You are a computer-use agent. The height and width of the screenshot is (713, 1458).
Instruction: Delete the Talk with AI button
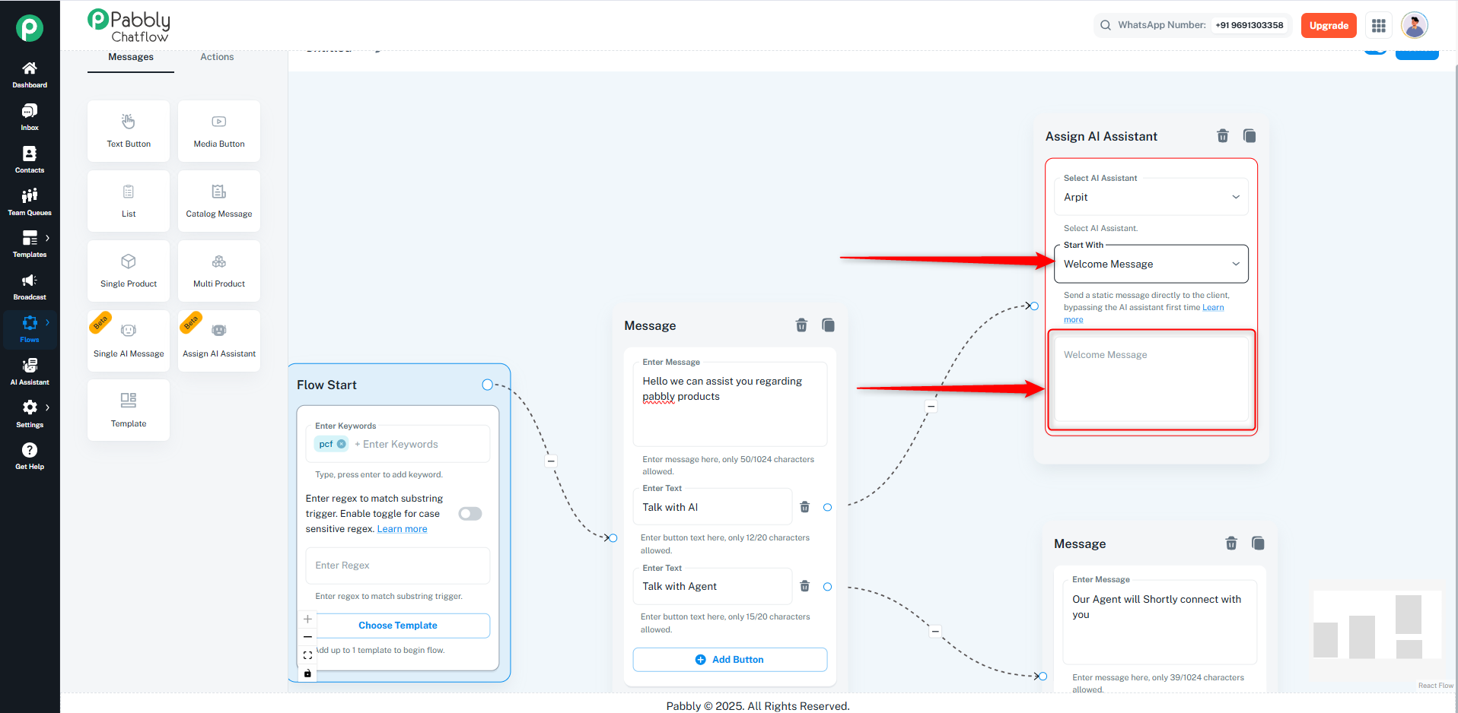click(804, 507)
